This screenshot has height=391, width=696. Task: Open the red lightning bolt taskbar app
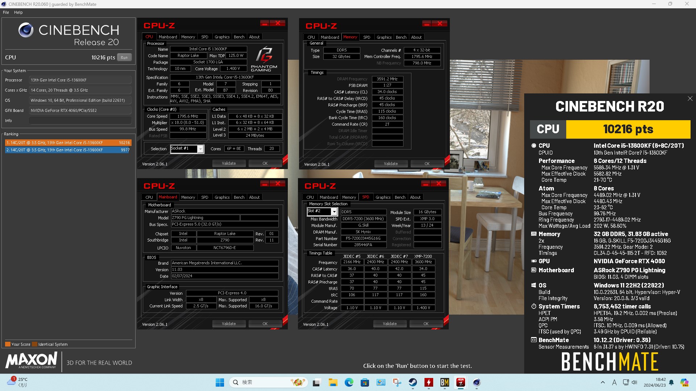tap(428, 382)
